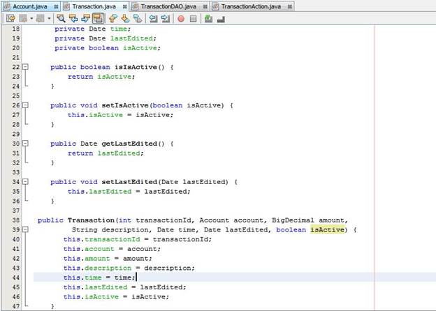Screen dimensions: 436x311
Task: Click line number 18 in the gutter
Action: pos(16,29)
